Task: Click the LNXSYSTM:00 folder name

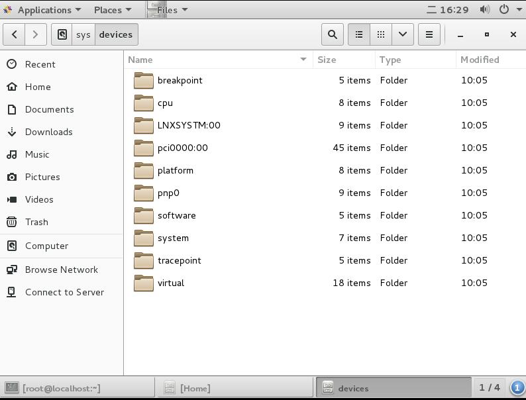Action: point(189,125)
